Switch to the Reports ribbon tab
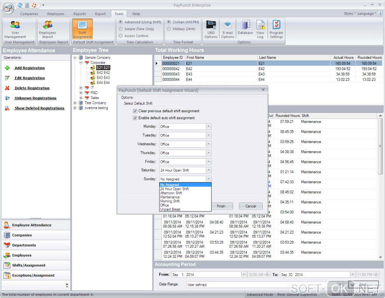Image resolution: width=385 pixels, height=298 pixels. click(80, 14)
